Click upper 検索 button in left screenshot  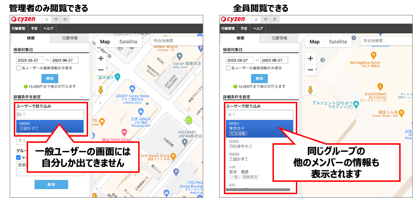point(50,79)
